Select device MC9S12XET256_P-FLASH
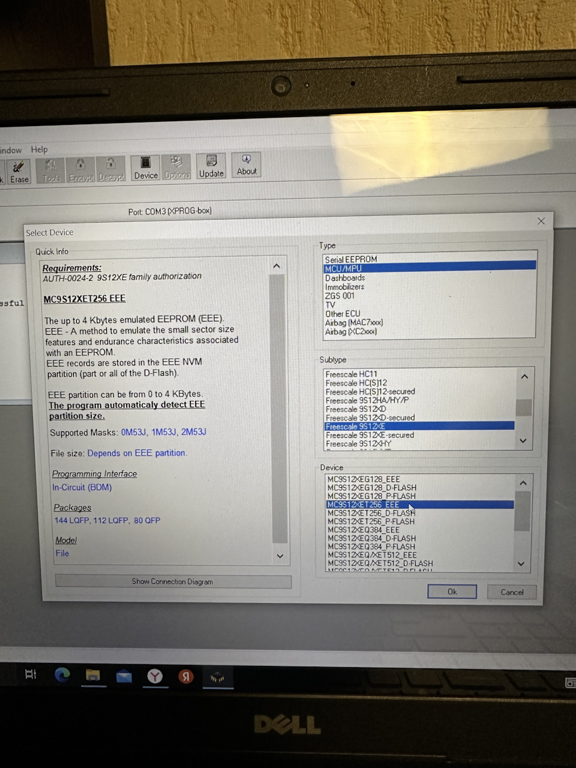 click(420, 521)
